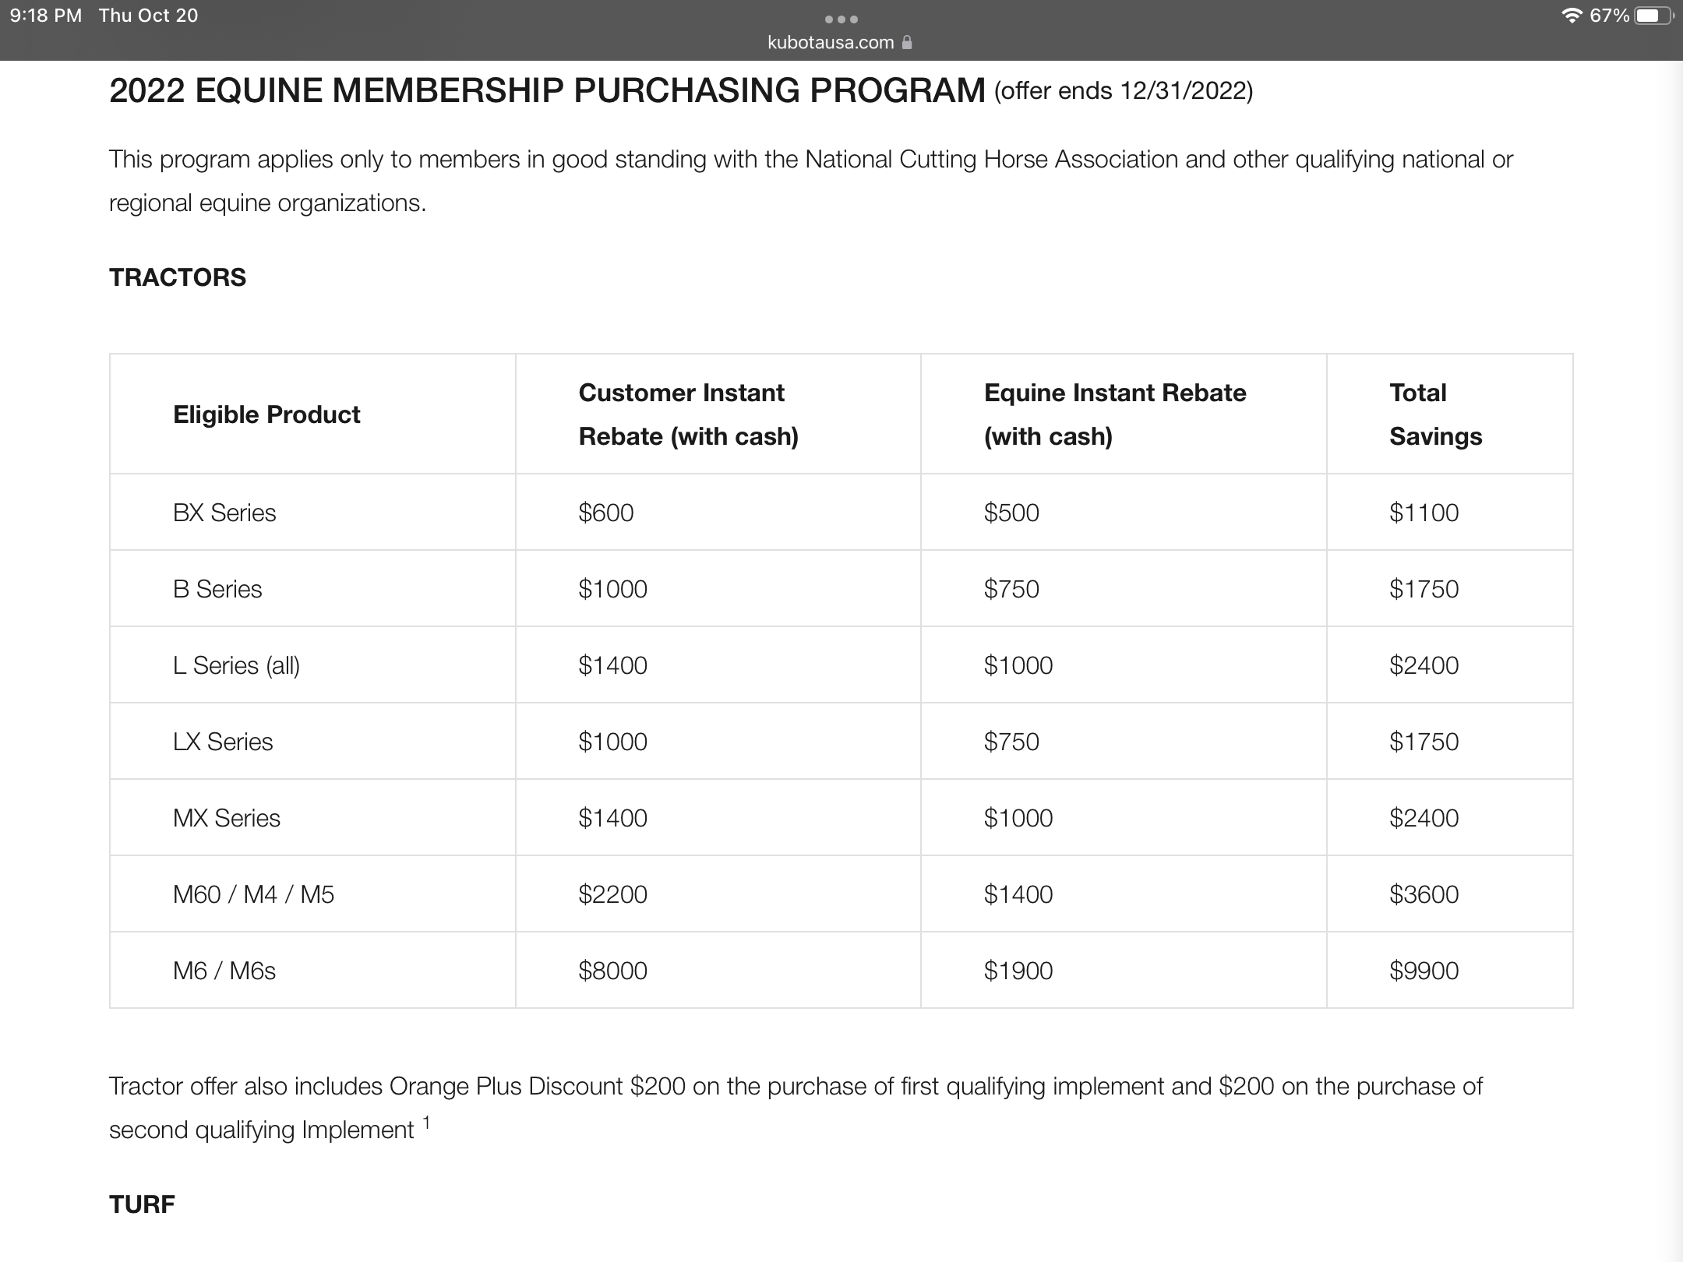
Task: Select the Total Savings column header
Action: click(x=1436, y=414)
